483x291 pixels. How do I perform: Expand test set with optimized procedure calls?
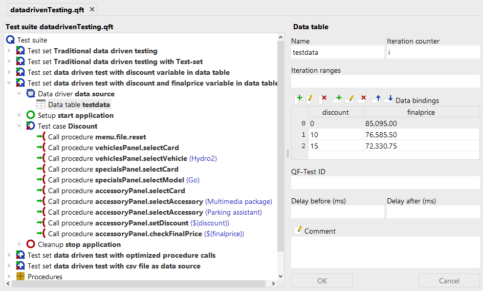(9, 255)
